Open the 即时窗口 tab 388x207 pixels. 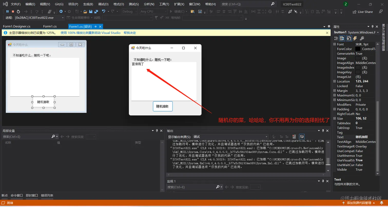pos(32,195)
